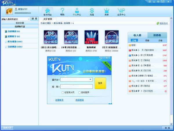Select the 日榜 ranking tab
Screen dimensions: 174x131
pos(134,40)
